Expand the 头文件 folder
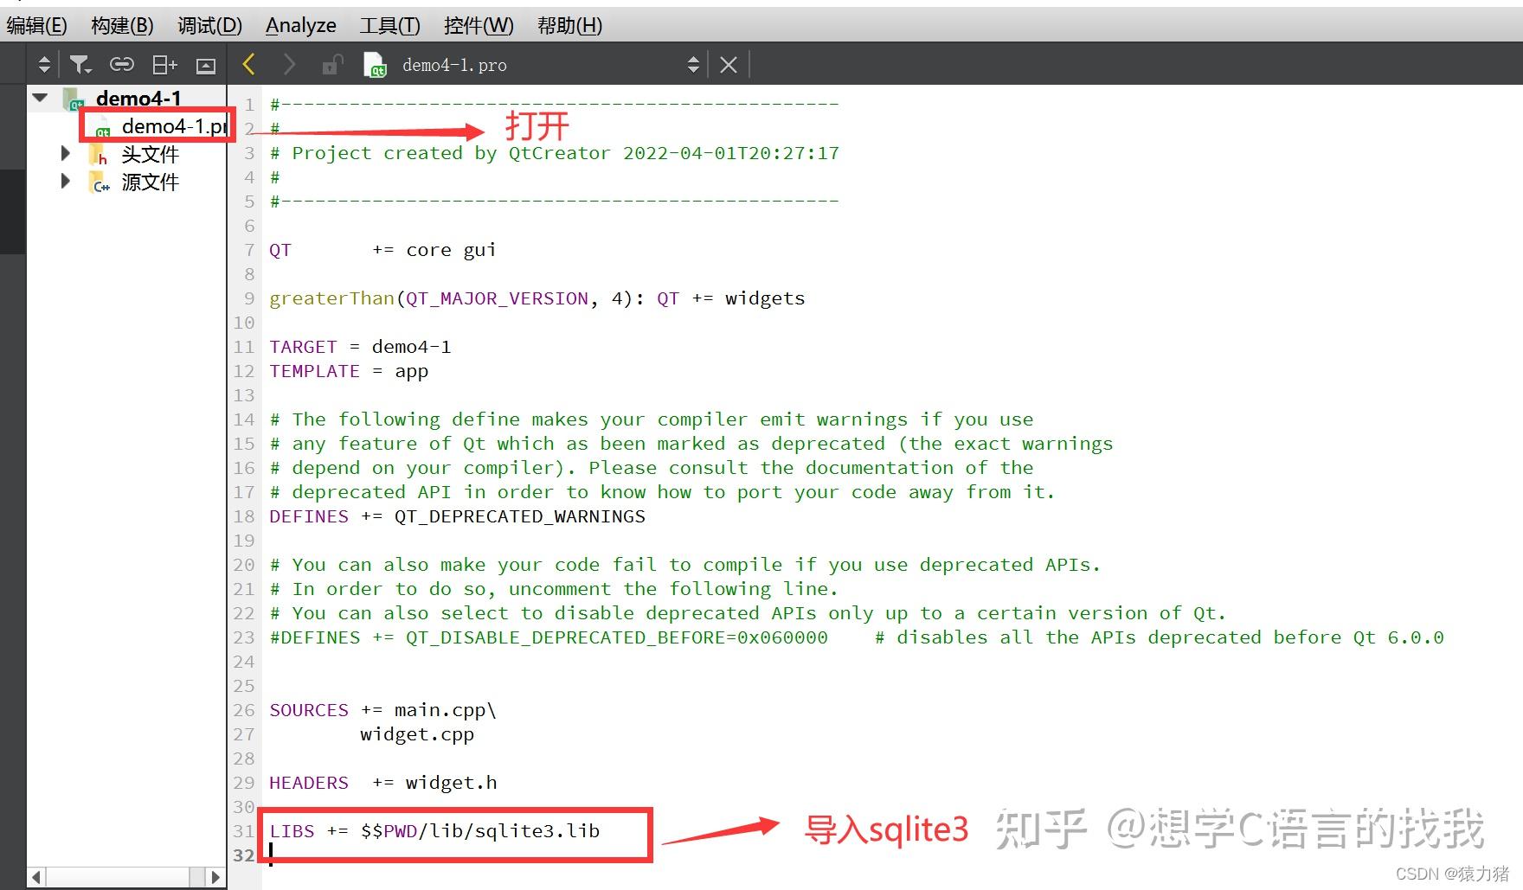The height and width of the screenshot is (890, 1523). coord(65,154)
